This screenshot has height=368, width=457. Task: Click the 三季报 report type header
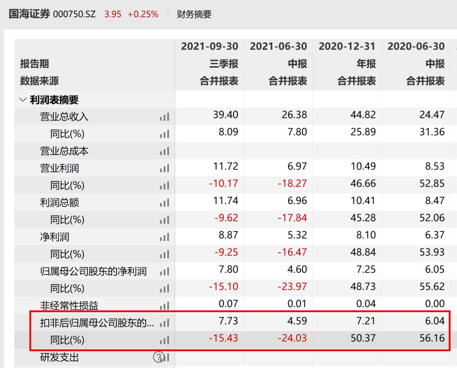[x=224, y=64]
